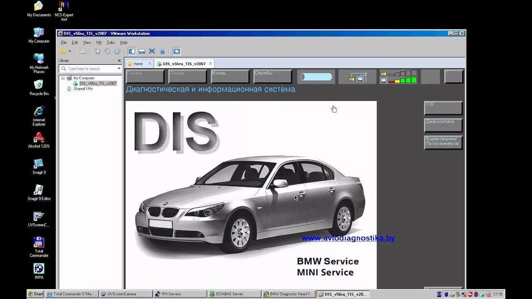Open the snapshot manager icon

(117, 51)
